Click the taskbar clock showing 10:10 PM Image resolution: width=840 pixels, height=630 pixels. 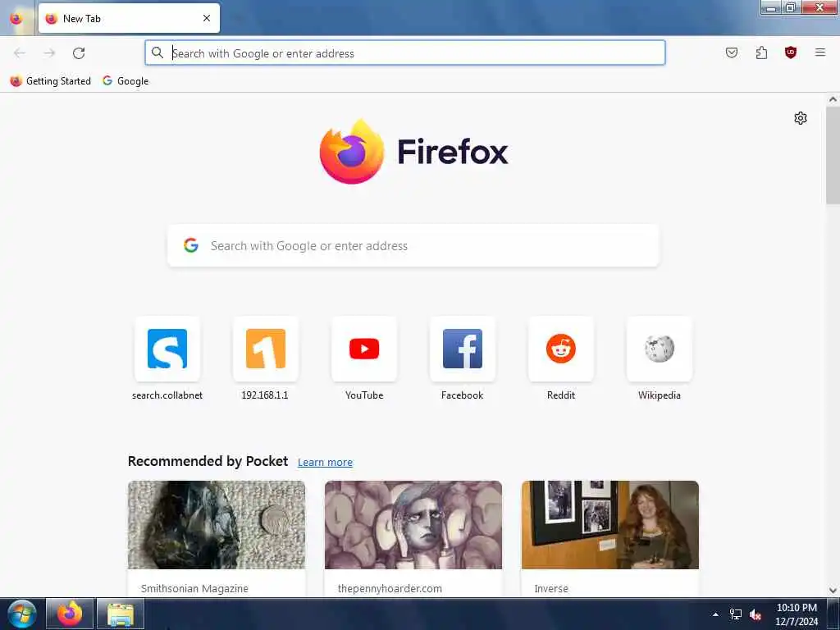click(x=797, y=614)
